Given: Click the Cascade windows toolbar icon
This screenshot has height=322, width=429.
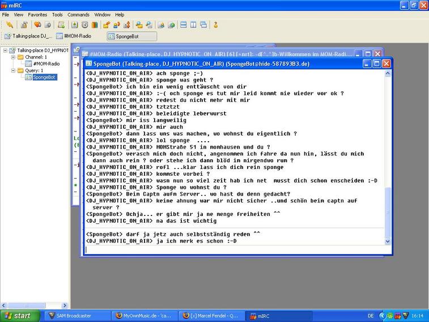Looking at the screenshot, I should (x=203, y=25).
